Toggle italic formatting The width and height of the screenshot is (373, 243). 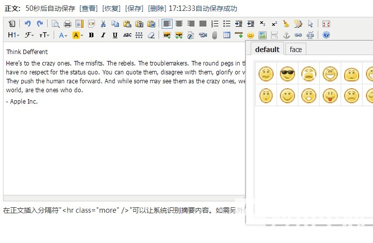[103, 35]
